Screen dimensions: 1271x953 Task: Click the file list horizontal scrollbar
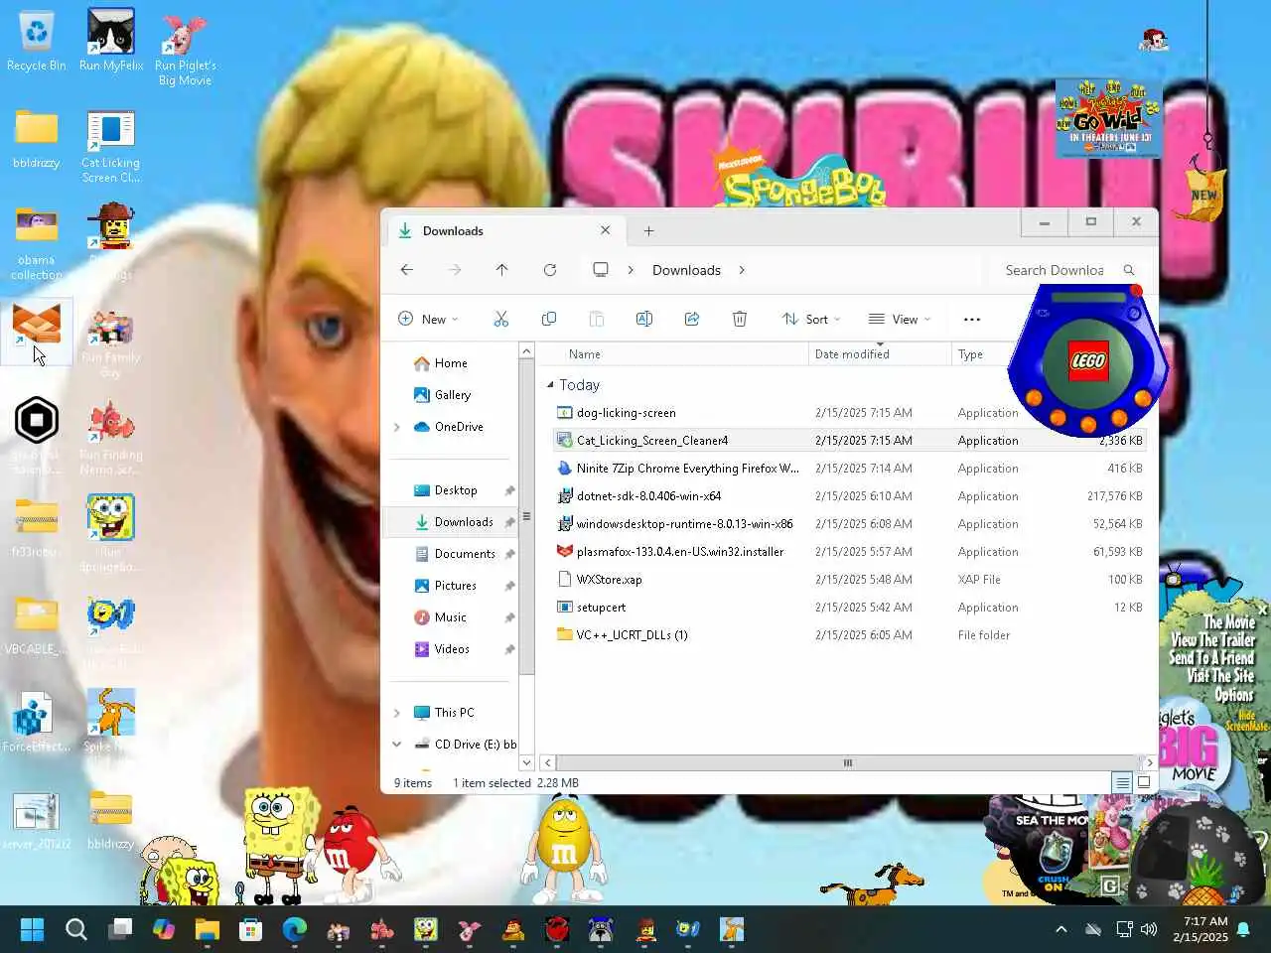tap(847, 762)
